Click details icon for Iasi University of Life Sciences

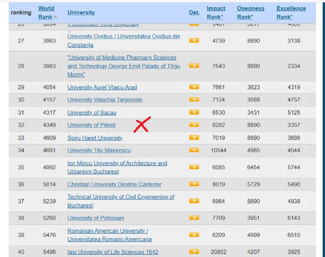pyautogui.click(x=194, y=251)
